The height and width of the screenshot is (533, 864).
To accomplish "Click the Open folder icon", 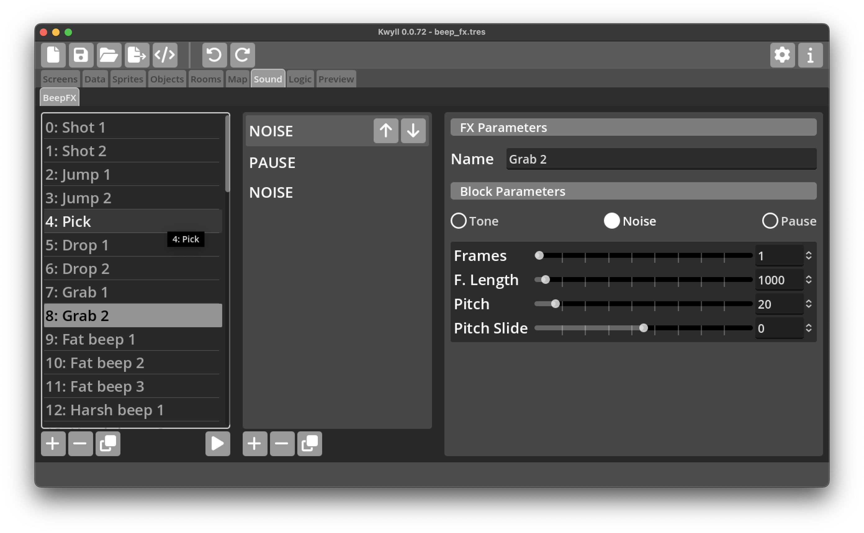I will (109, 55).
